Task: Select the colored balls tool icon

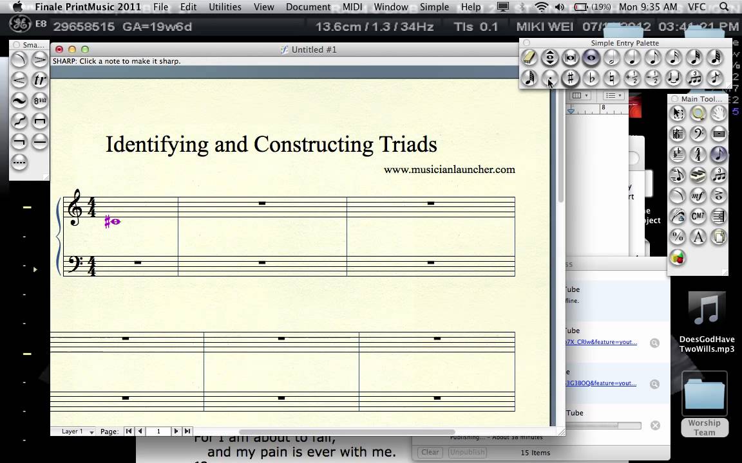Action: pyautogui.click(x=678, y=257)
